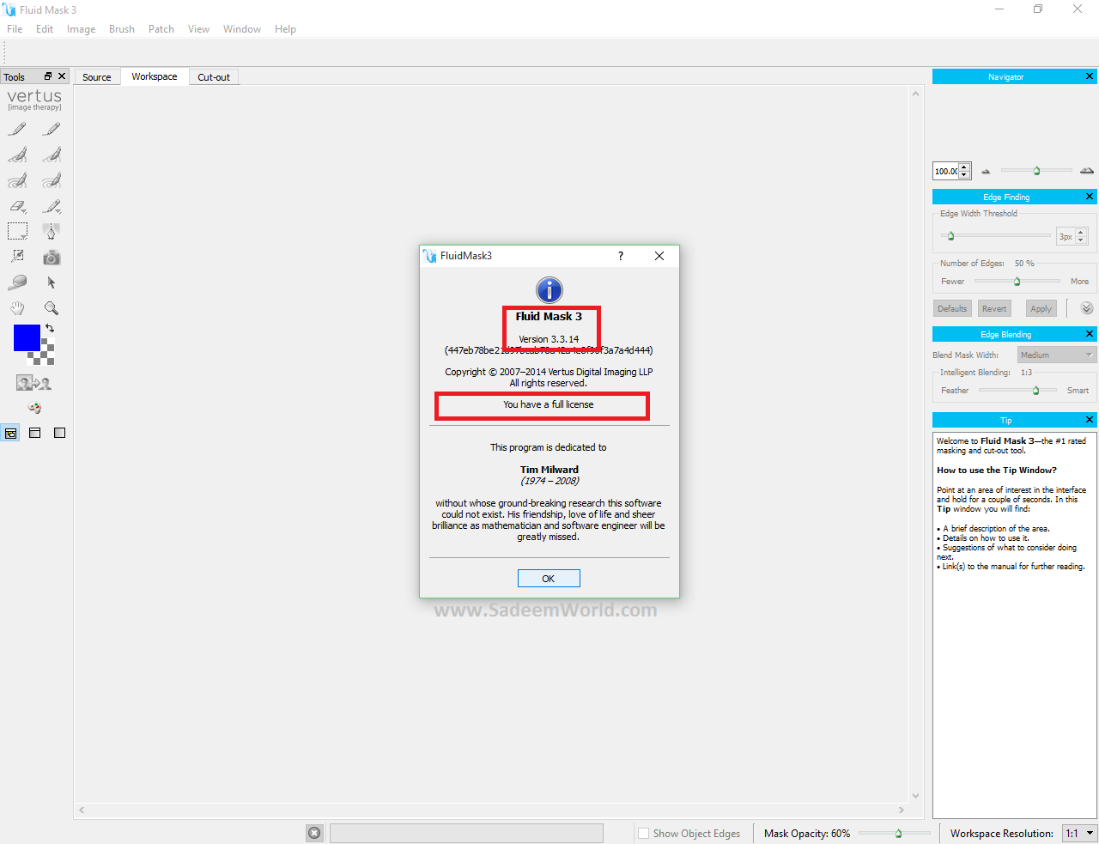The height and width of the screenshot is (844, 1099).
Task: Select the patch sampler eyedropper tool
Action: [x=17, y=257]
